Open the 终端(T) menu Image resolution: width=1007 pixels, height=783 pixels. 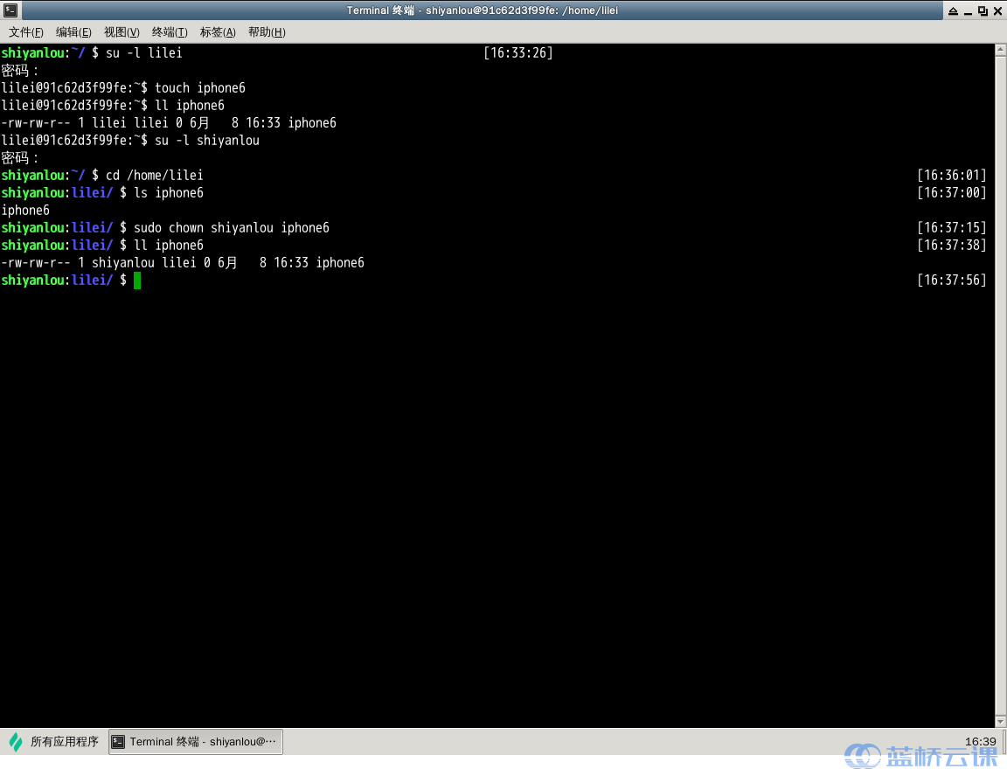tap(170, 32)
